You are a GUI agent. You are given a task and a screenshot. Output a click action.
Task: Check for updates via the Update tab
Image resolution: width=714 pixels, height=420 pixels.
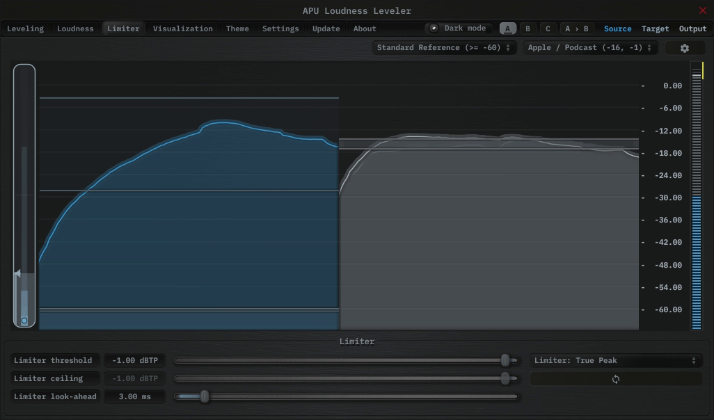pos(324,29)
